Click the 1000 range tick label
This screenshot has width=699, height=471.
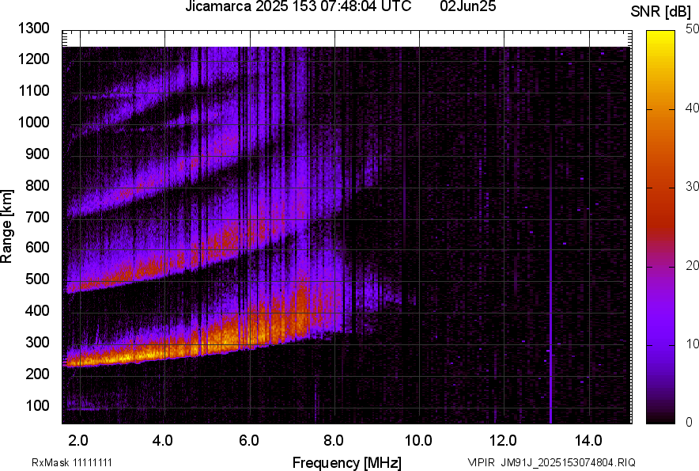coord(34,123)
